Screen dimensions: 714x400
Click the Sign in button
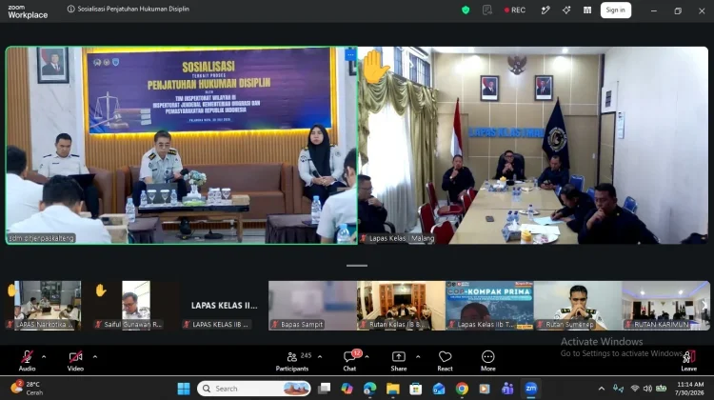coord(616,10)
